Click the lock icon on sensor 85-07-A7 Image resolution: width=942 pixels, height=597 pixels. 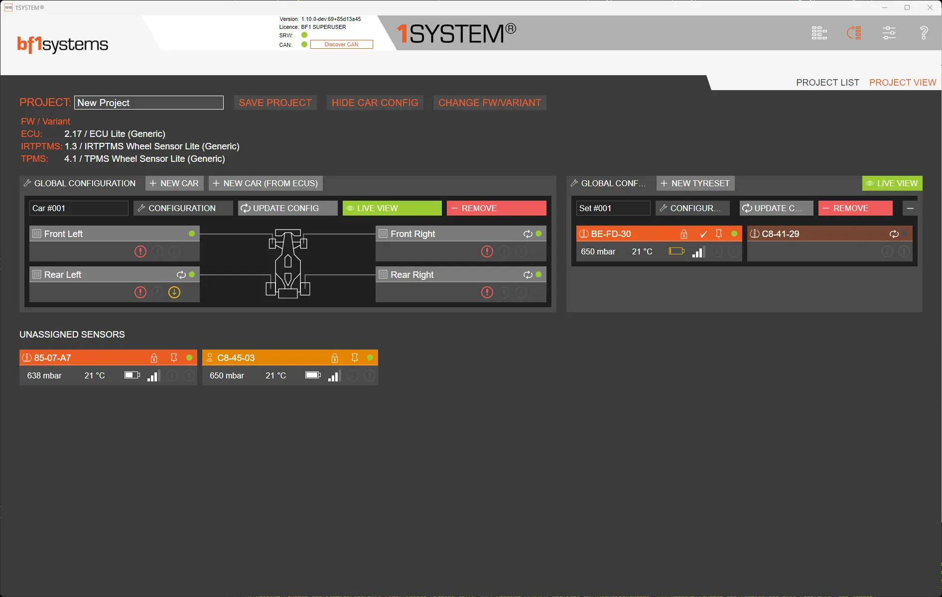point(154,358)
